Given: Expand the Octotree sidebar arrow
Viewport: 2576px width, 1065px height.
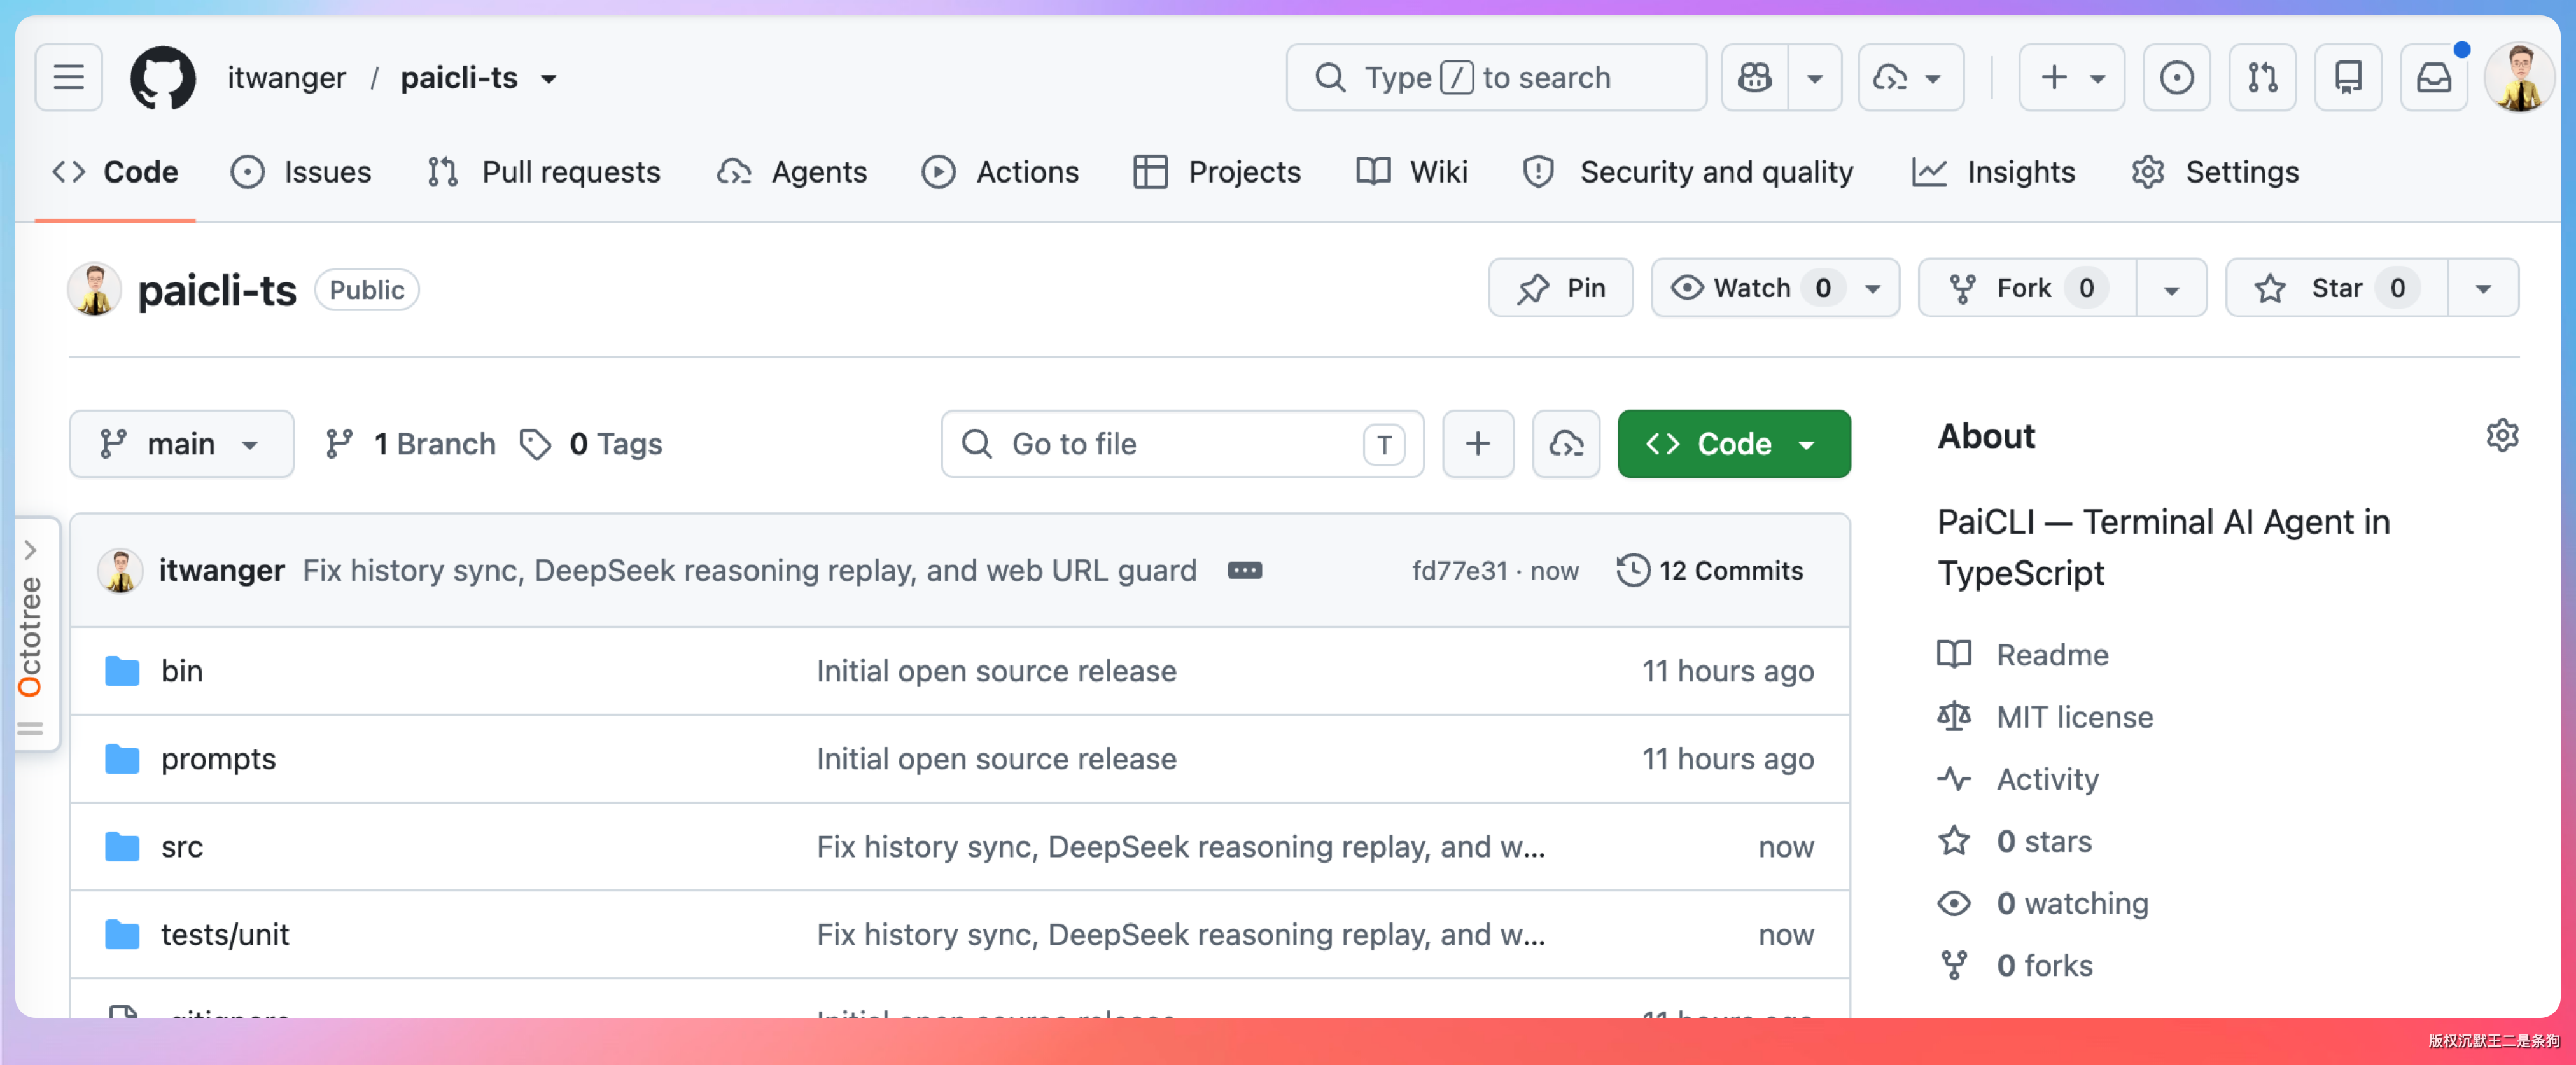Looking at the screenshot, I should (30, 549).
